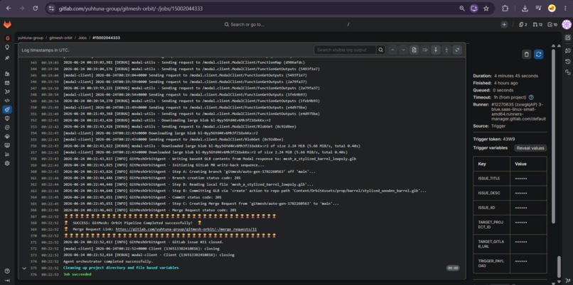Click the 00:00 section duration badge
573x285 pixels.
453,268
